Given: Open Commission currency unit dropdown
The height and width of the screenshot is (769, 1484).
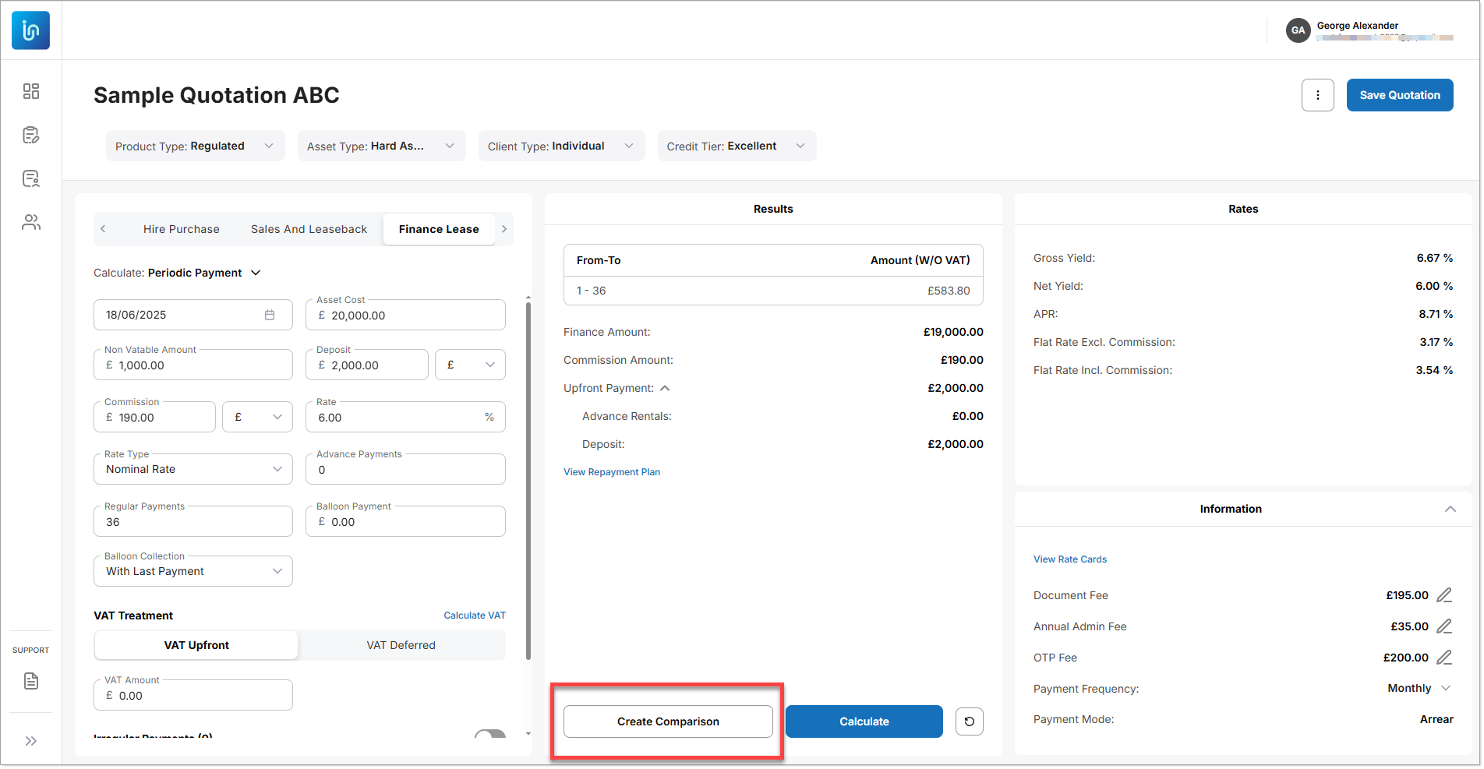Looking at the screenshot, I should click(258, 417).
